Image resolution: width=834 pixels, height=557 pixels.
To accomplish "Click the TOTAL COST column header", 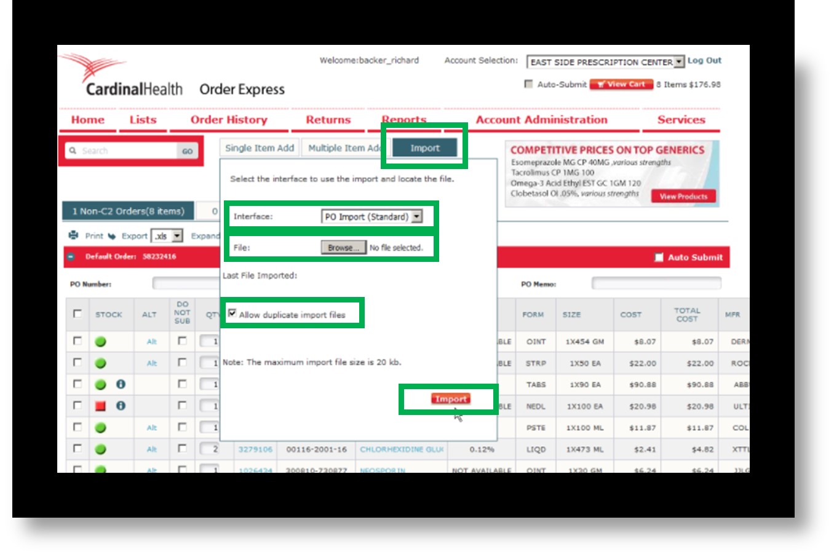I will point(687,314).
